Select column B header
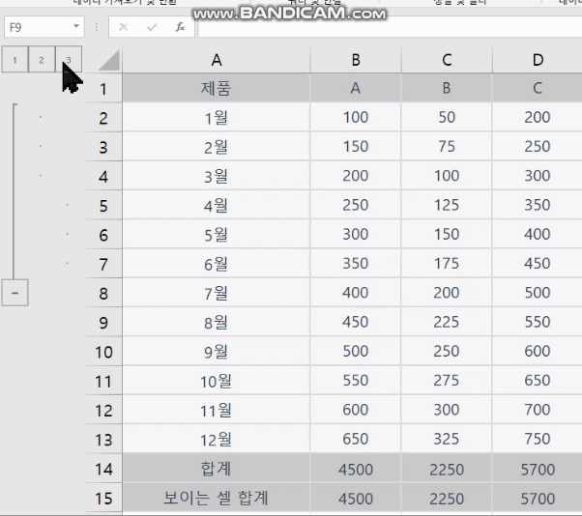This screenshot has height=516, width=582. (356, 60)
